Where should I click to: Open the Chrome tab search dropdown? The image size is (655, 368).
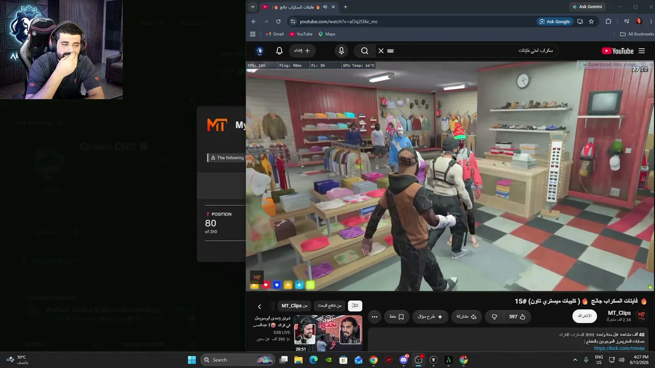tap(252, 7)
